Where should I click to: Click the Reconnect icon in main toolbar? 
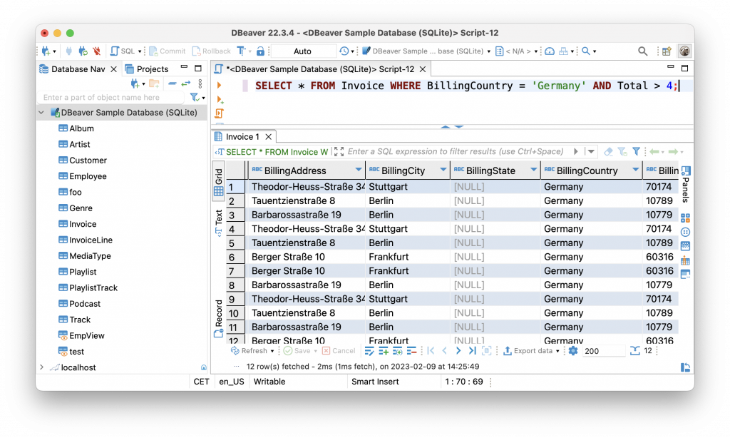(83, 51)
